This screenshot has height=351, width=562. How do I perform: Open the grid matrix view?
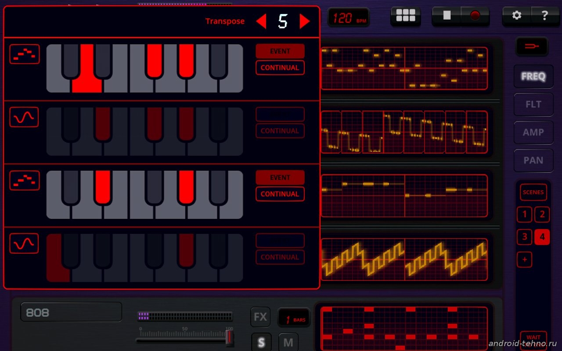(x=405, y=16)
